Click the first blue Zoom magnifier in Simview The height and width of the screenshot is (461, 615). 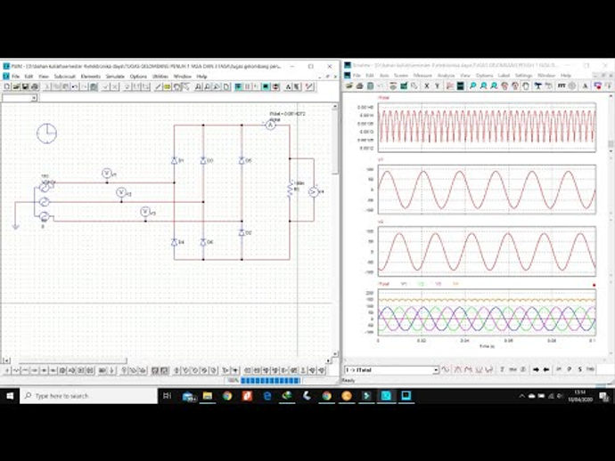click(473, 85)
